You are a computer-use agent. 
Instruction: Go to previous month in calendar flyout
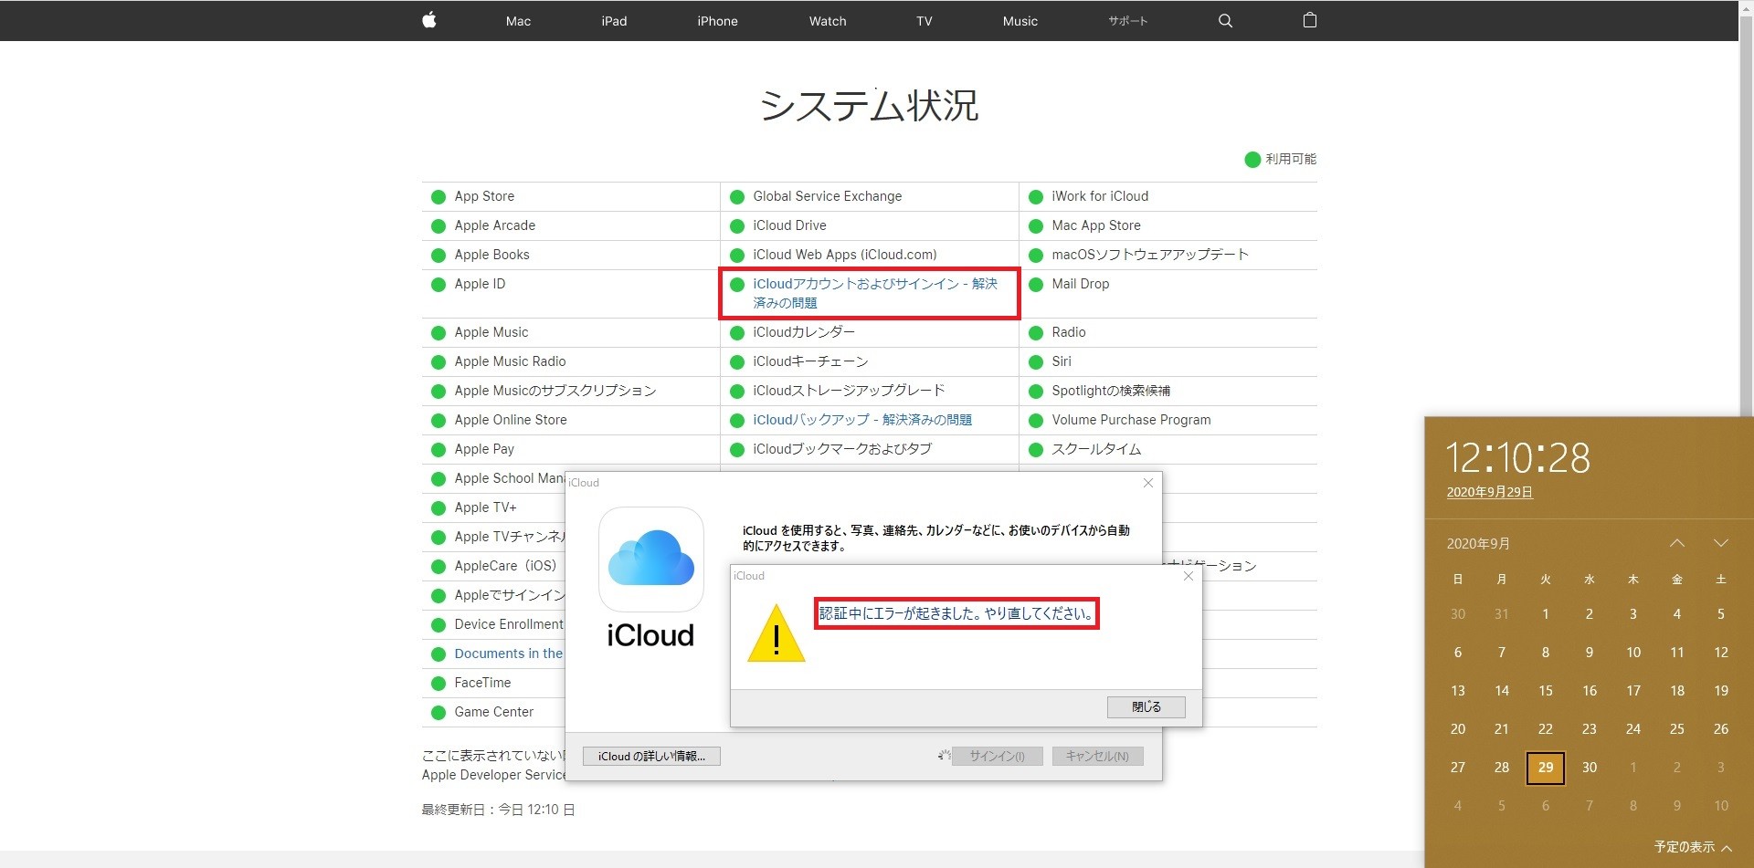coord(1677,543)
